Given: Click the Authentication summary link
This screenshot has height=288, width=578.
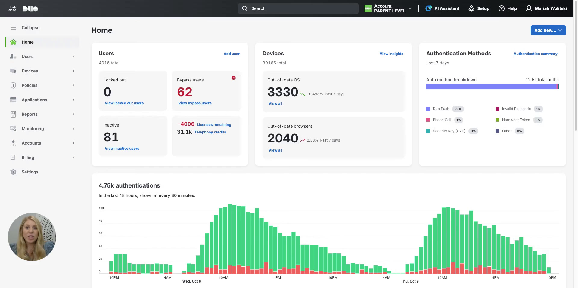Looking at the screenshot, I should coord(536,54).
